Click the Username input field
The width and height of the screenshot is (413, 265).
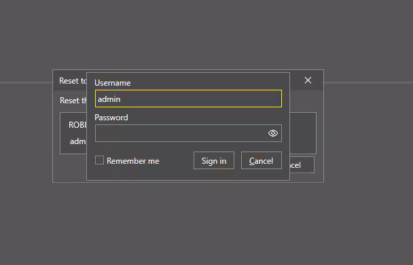click(188, 99)
